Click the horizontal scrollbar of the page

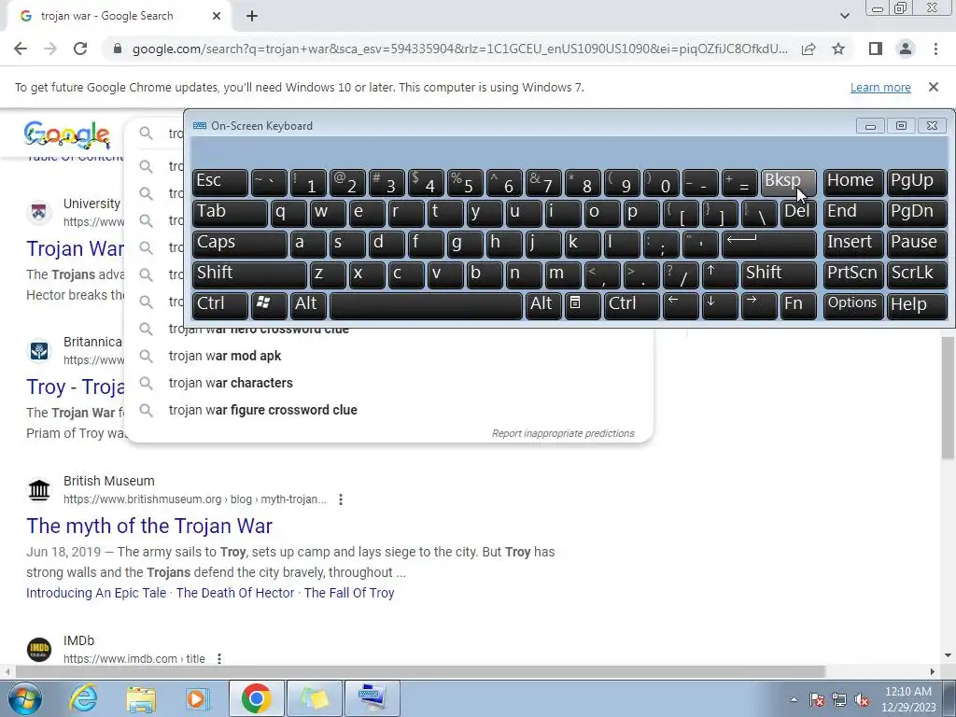(x=420, y=671)
